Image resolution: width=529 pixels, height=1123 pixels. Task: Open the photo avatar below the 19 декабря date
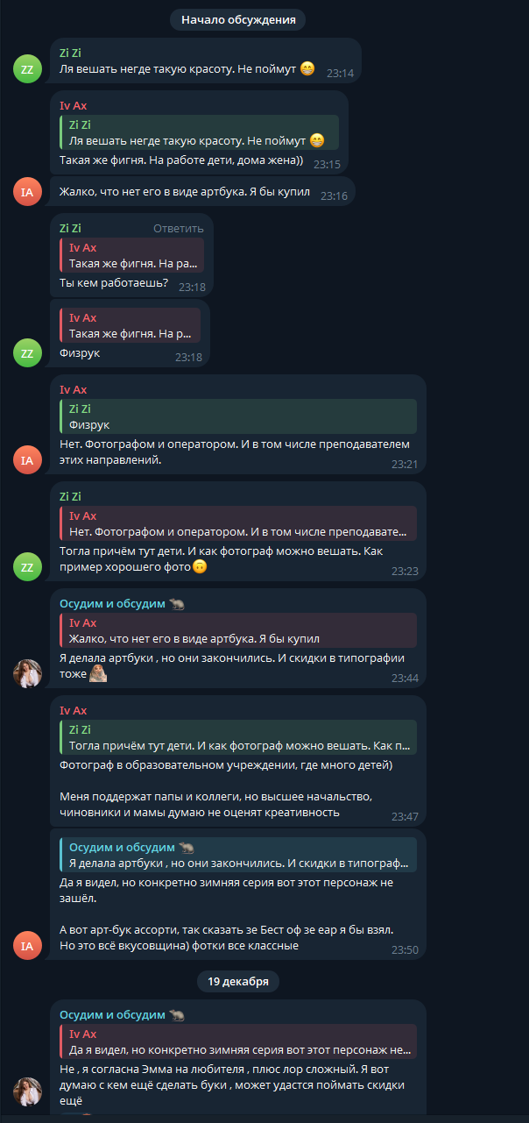[27, 1091]
